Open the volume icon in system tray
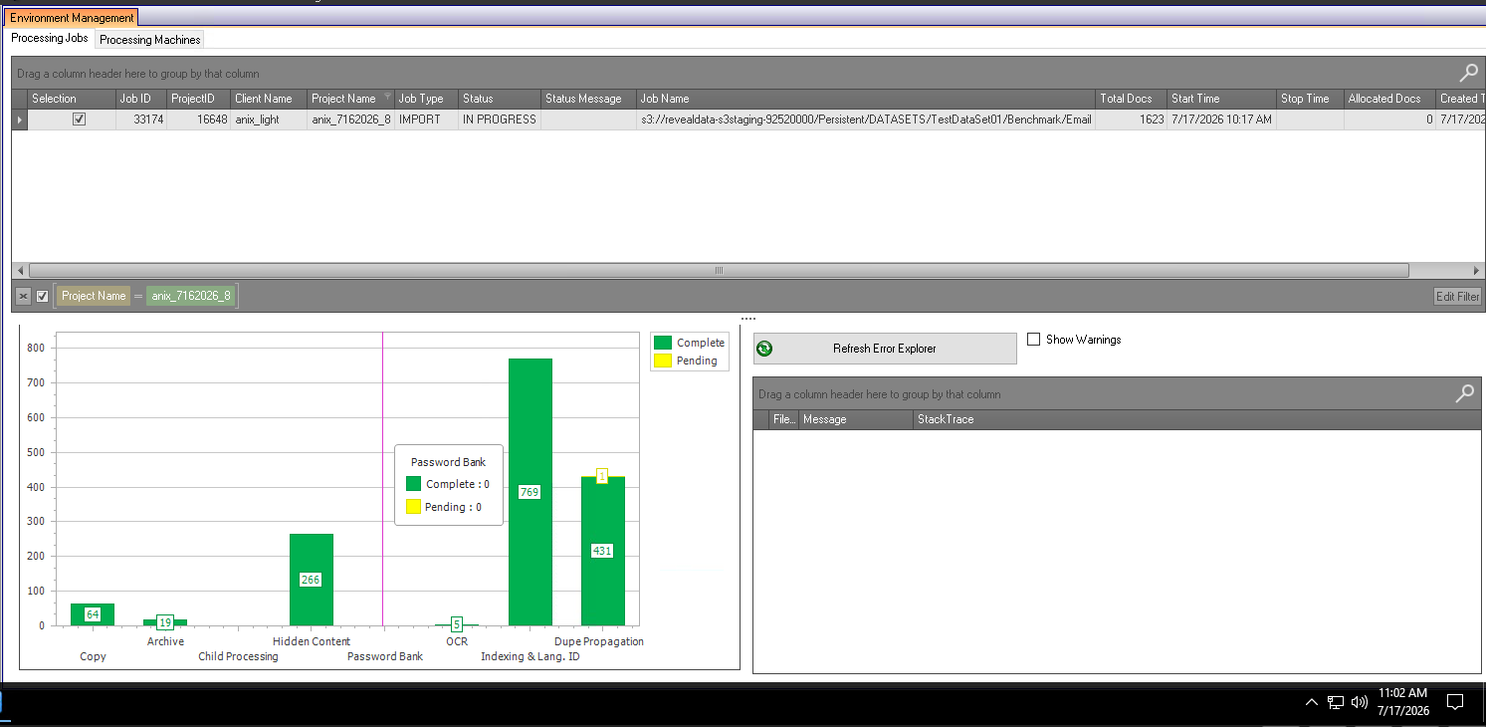The width and height of the screenshot is (1486, 727). point(1360,702)
